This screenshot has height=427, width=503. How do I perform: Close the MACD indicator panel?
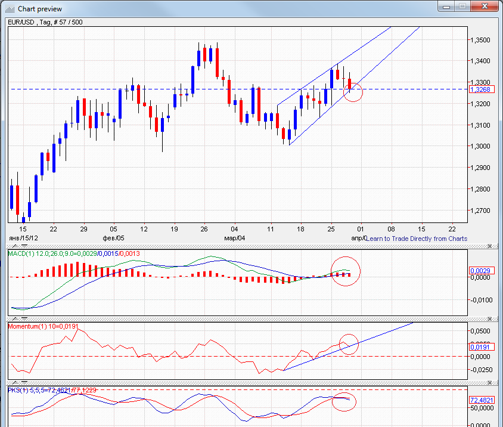pos(489,246)
